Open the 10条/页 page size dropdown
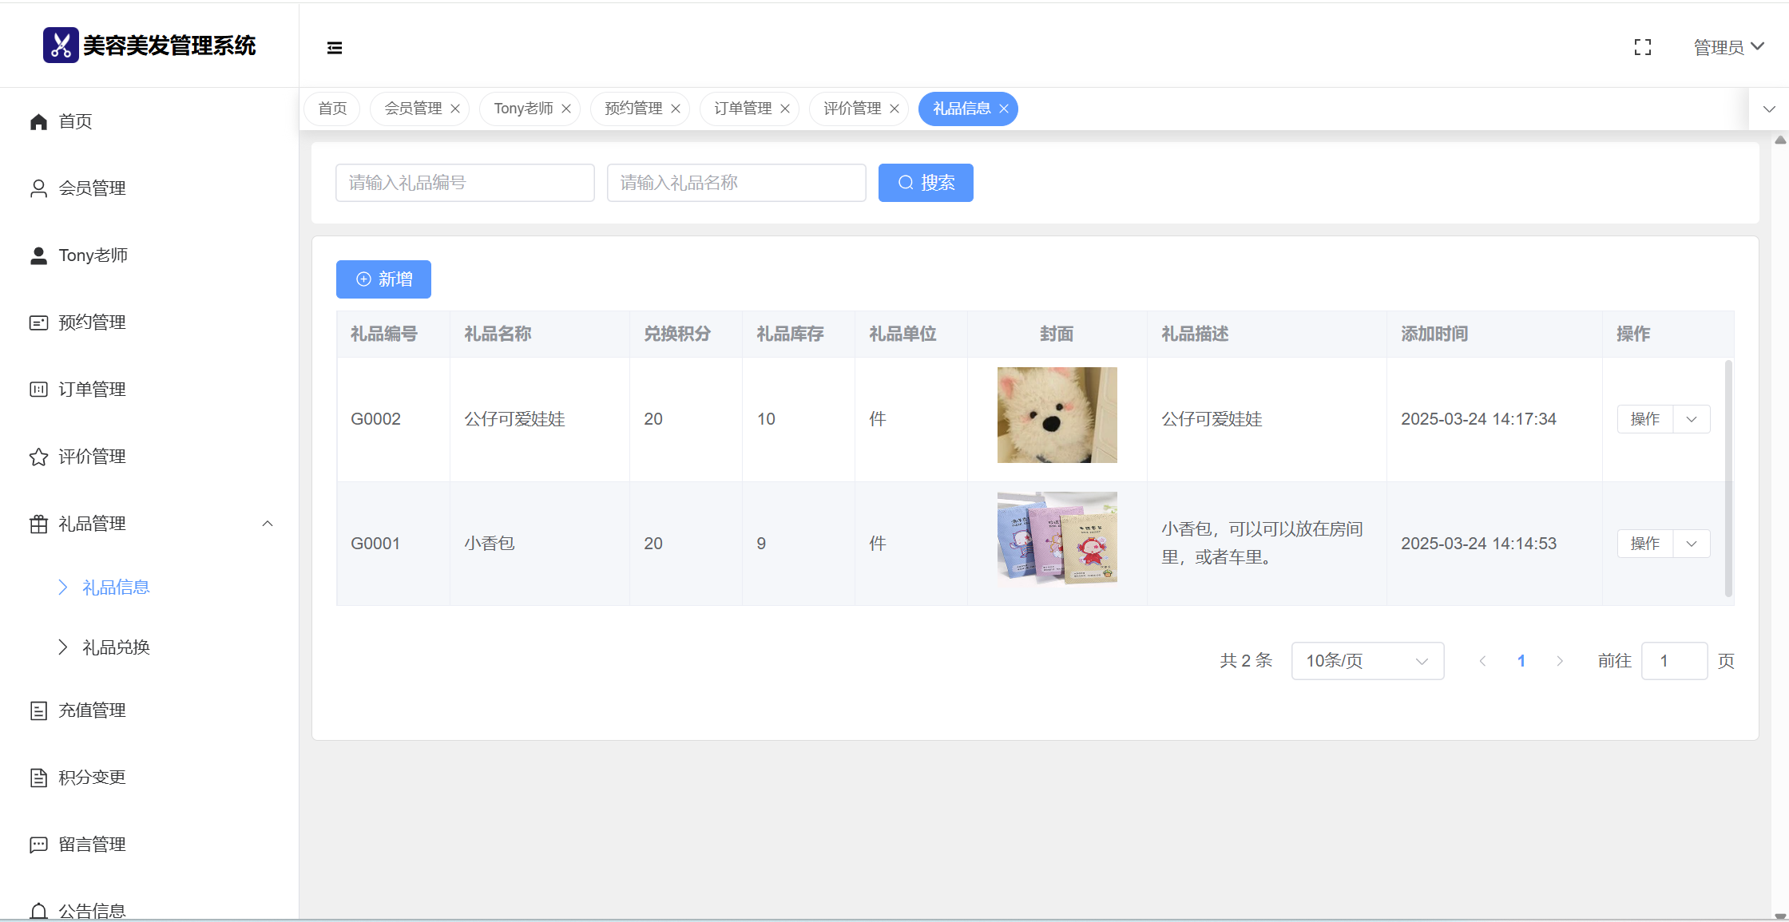The image size is (1789, 922). coord(1367,661)
